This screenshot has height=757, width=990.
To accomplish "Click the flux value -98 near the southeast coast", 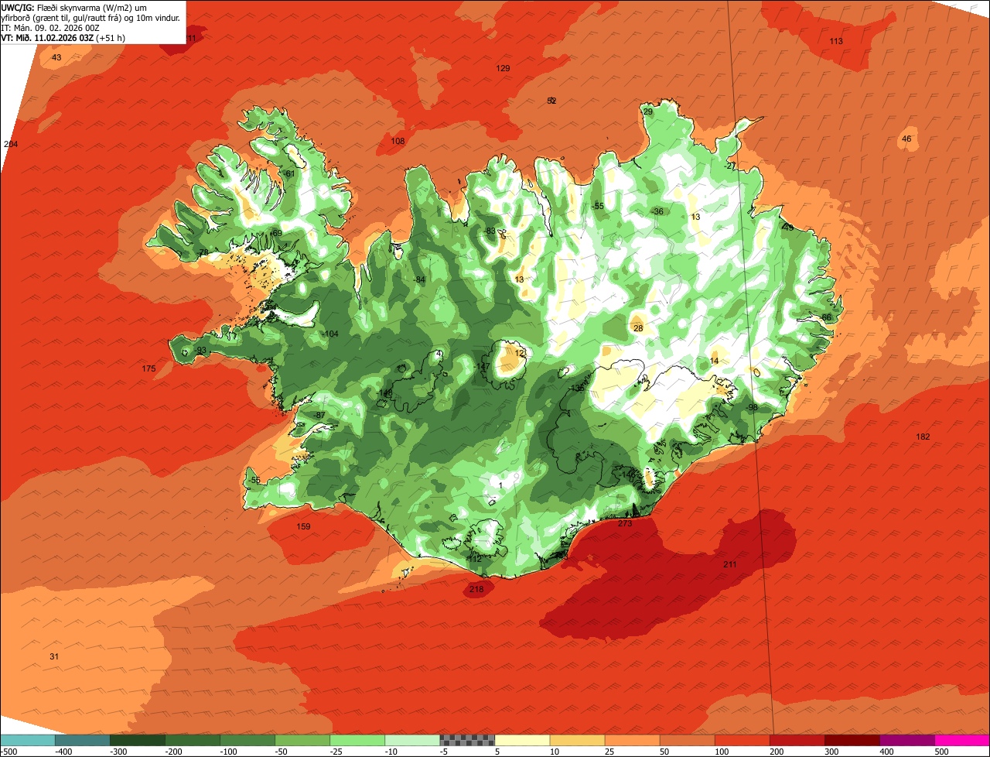I will (752, 407).
